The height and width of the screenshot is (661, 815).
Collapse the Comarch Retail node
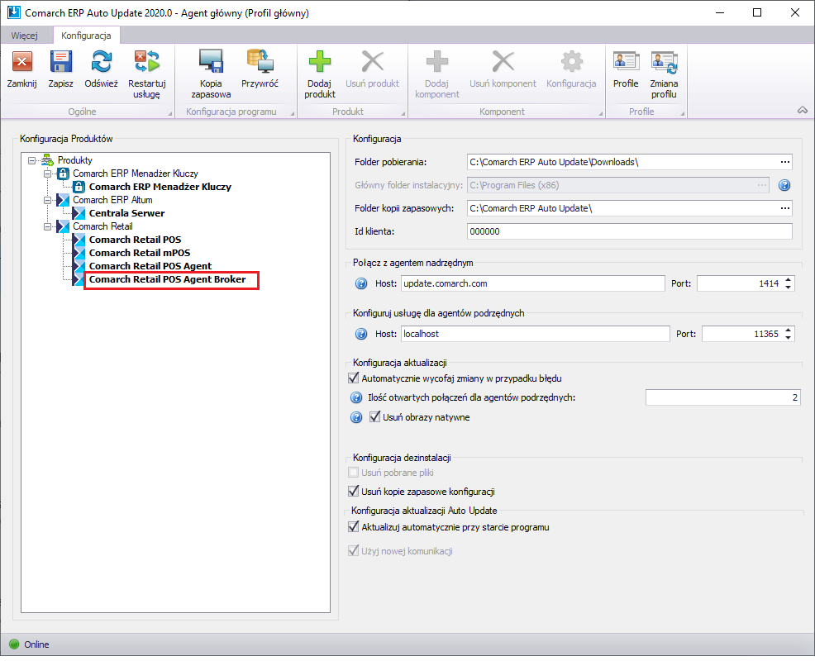pyautogui.click(x=47, y=226)
